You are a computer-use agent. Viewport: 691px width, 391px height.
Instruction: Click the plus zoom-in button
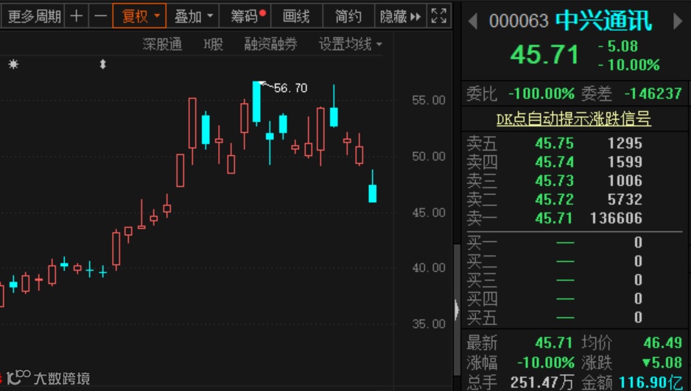[76, 16]
